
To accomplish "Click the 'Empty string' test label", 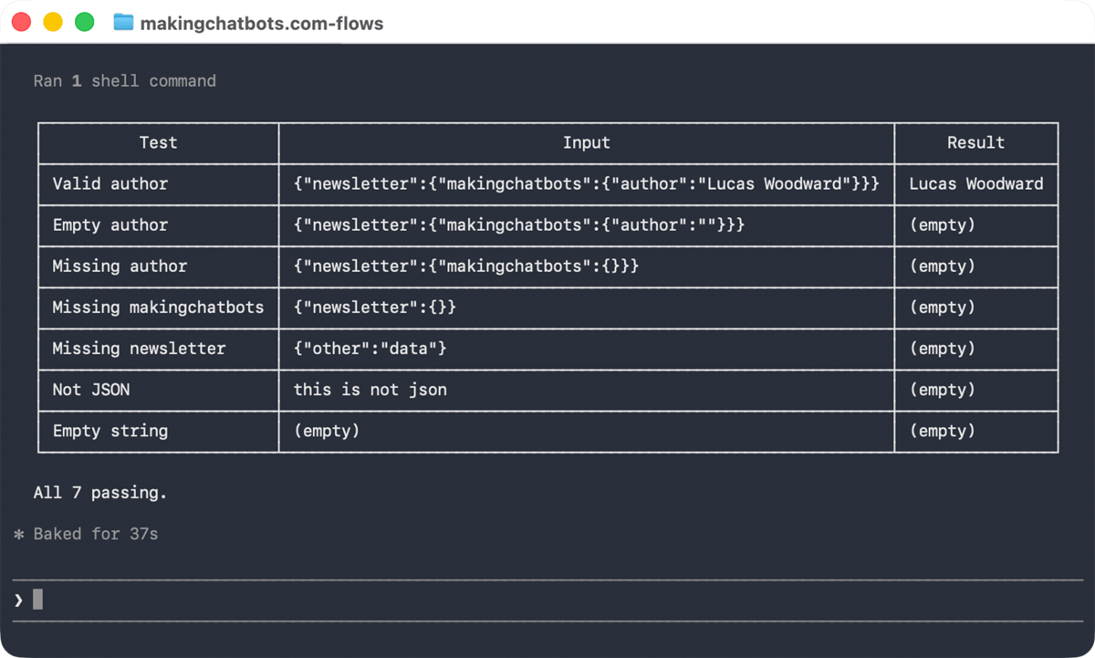I will 110,431.
